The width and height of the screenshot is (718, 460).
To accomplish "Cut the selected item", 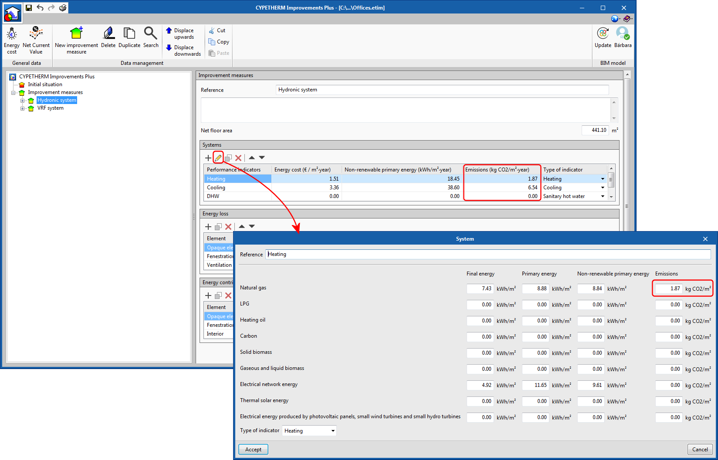I will (217, 30).
